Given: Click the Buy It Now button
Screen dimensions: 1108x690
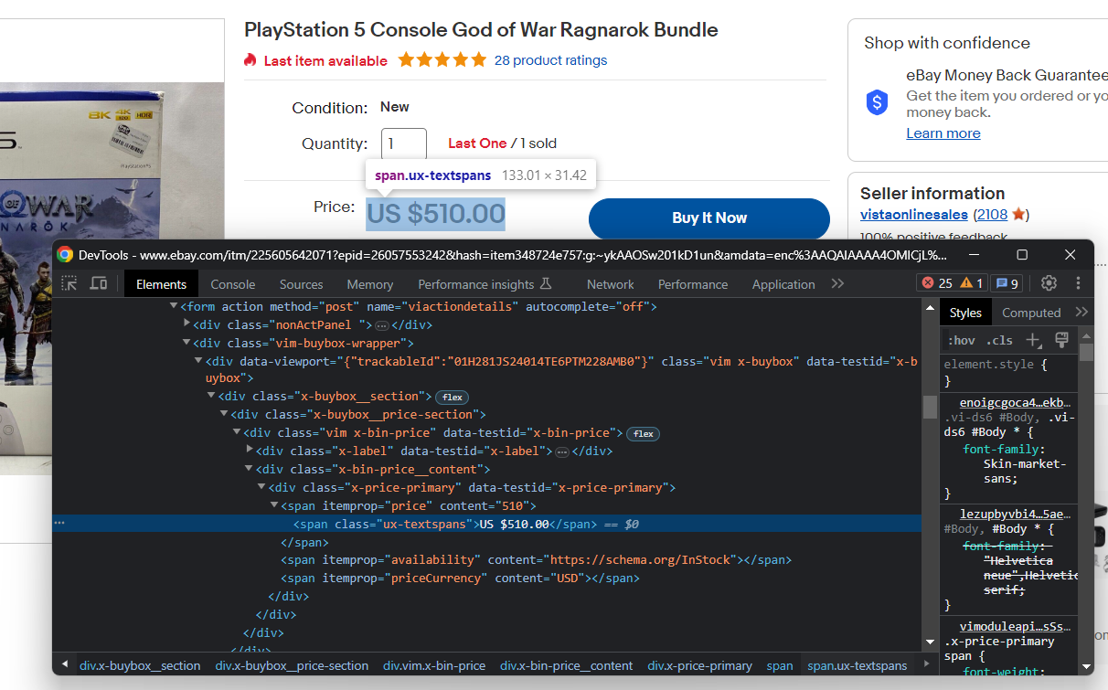Looking at the screenshot, I should (x=709, y=218).
